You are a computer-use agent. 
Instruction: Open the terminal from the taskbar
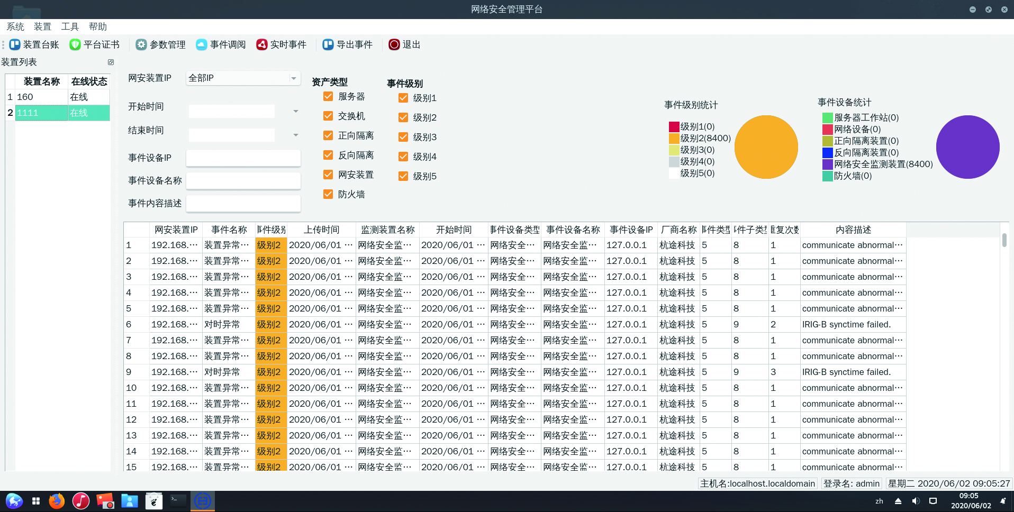click(x=178, y=501)
